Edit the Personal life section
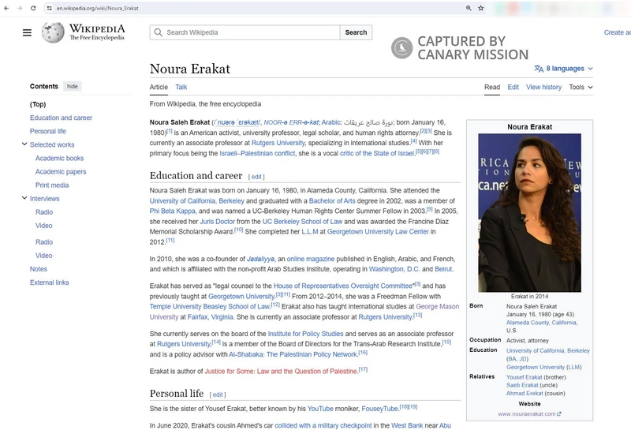This screenshot has width=631, height=430. point(218,395)
